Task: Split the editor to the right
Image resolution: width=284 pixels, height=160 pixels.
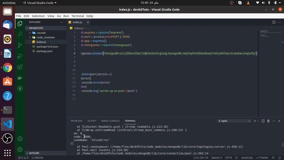Action: click(x=274, y=22)
